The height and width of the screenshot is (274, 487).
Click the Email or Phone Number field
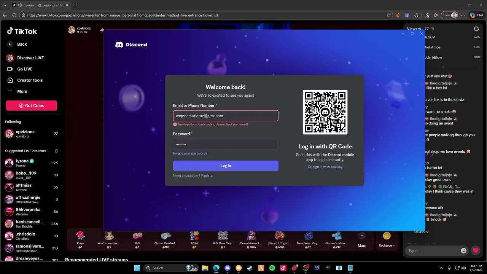226,116
